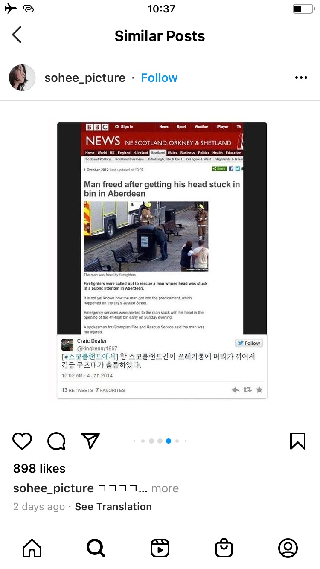Open the three-dot post options menu
The image size is (320, 569).
pyautogui.click(x=301, y=78)
